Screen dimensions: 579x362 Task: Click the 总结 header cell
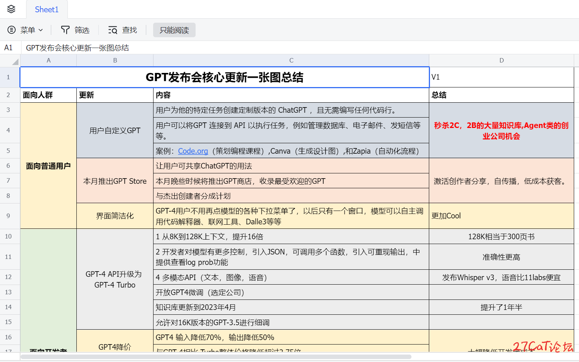point(502,95)
